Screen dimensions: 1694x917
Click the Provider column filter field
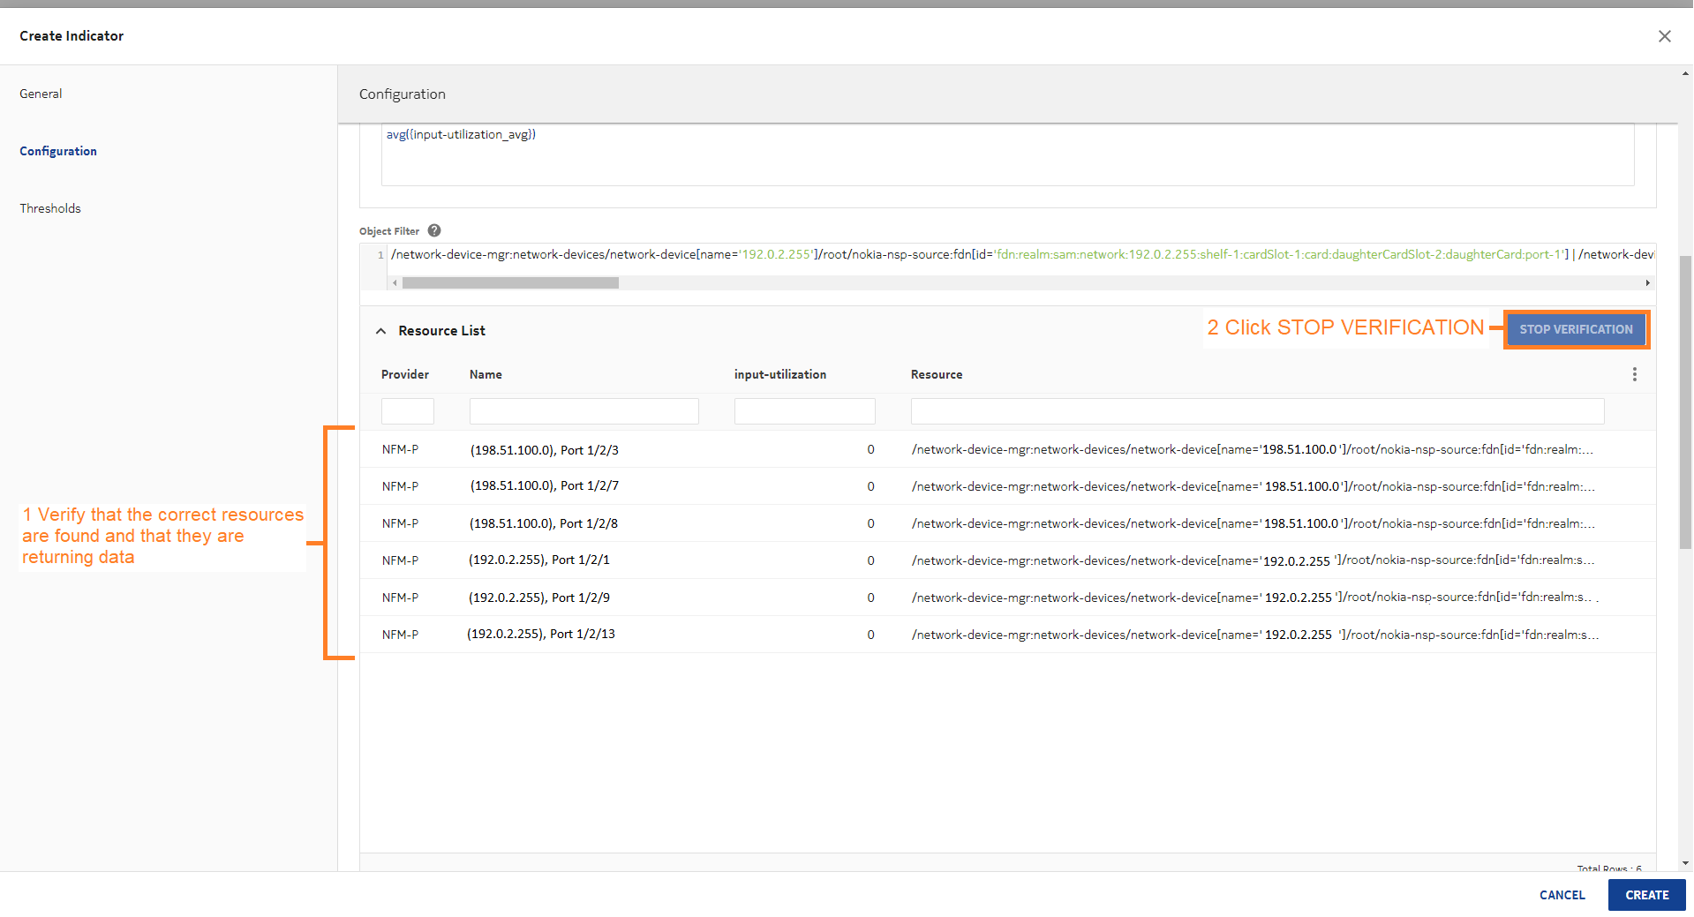click(x=407, y=411)
